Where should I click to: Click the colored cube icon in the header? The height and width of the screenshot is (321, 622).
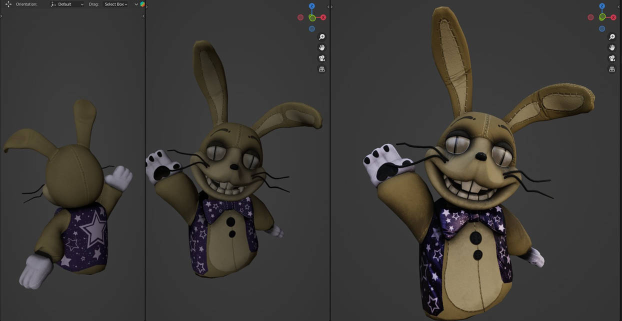pos(142,4)
